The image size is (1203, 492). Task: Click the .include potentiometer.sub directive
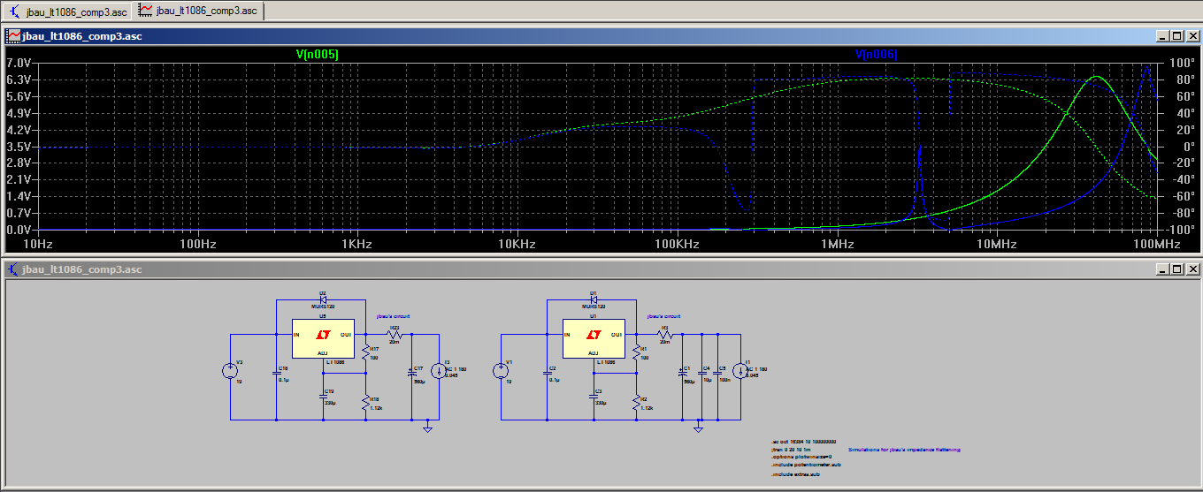[807, 465]
